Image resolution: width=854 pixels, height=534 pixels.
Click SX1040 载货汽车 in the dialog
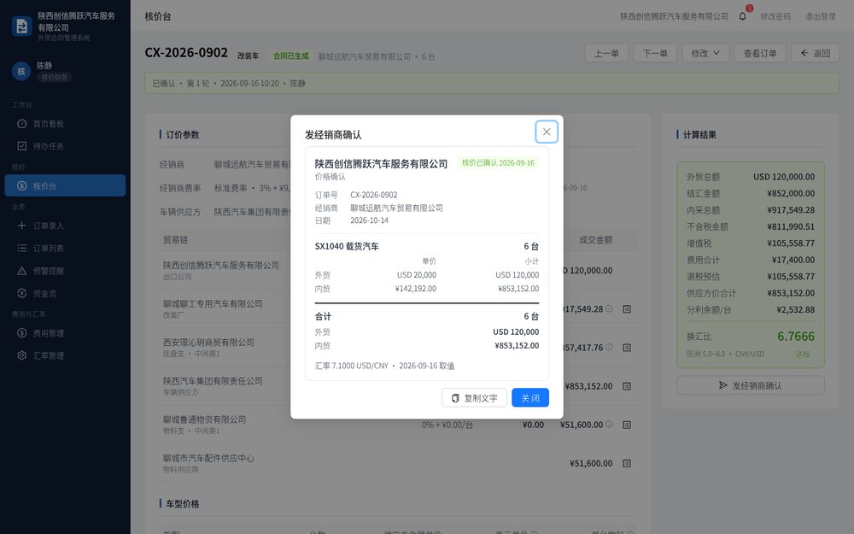(347, 246)
